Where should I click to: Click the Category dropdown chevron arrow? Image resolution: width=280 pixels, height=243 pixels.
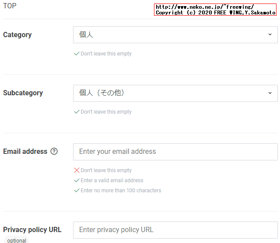pos(270,35)
